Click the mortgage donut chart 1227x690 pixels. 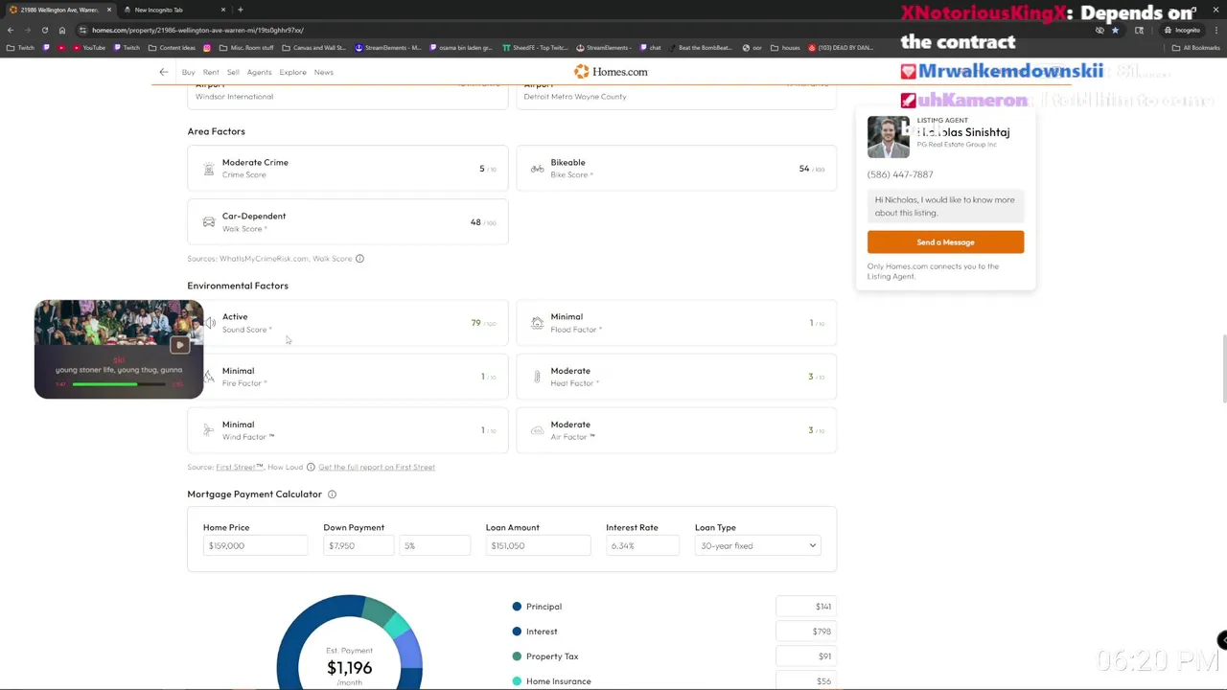pyautogui.click(x=349, y=642)
